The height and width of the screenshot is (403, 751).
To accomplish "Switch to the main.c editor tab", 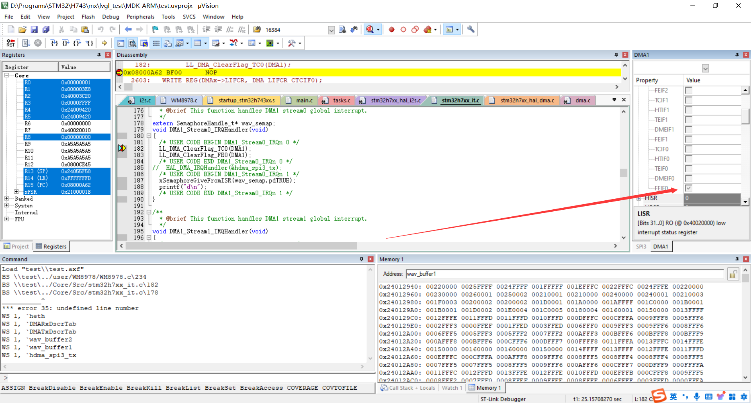I will pyautogui.click(x=304, y=101).
